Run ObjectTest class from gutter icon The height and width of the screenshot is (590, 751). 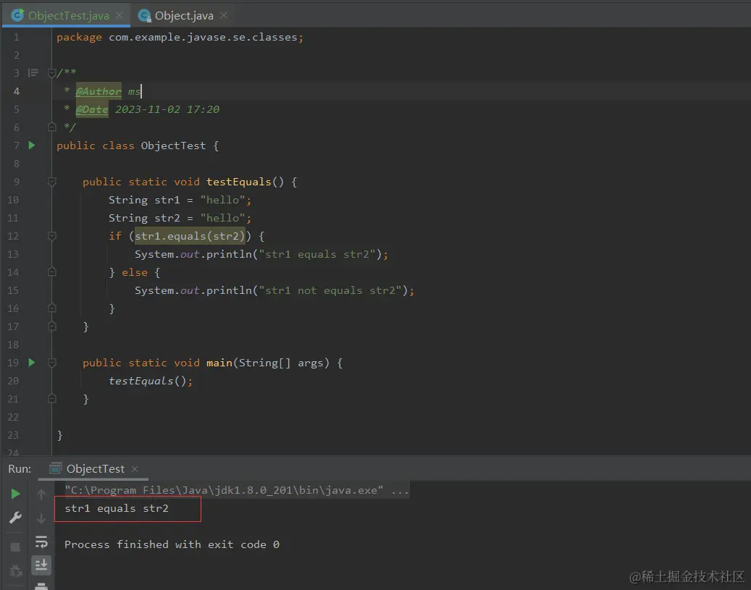pyautogui.click(x=32, y=145)
